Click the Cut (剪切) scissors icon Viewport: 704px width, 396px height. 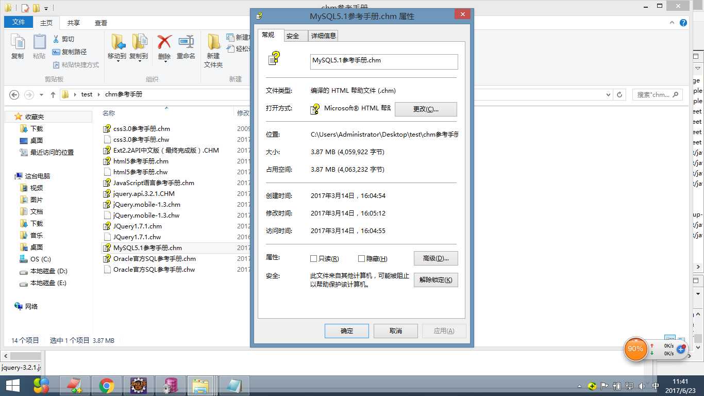[x=56, y=39]
